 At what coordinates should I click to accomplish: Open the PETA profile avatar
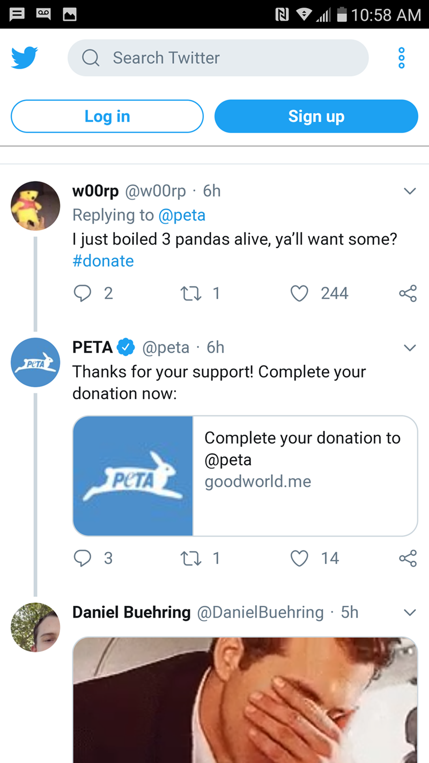click(x=35, y=363)
